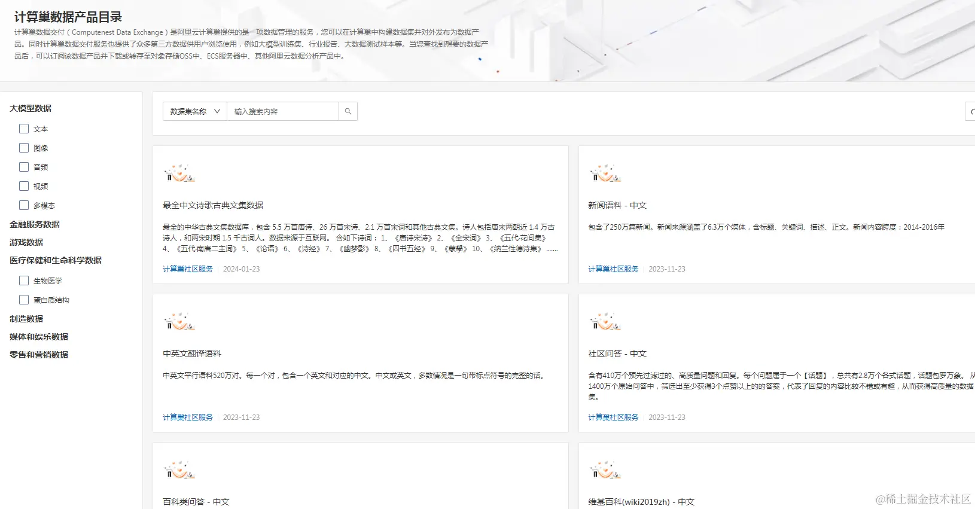
Task: Expand the 游戏数据 category
Action: (x=26, y=242)
